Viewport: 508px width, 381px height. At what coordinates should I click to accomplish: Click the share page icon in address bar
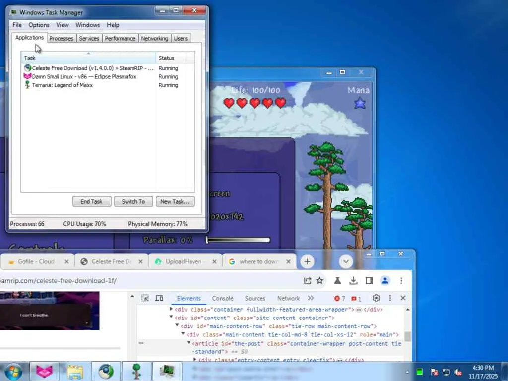click(x=308, y=281)
